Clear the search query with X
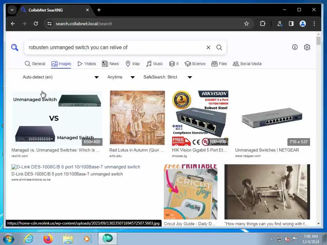The image size is (327, 245). tap(208, 48)
